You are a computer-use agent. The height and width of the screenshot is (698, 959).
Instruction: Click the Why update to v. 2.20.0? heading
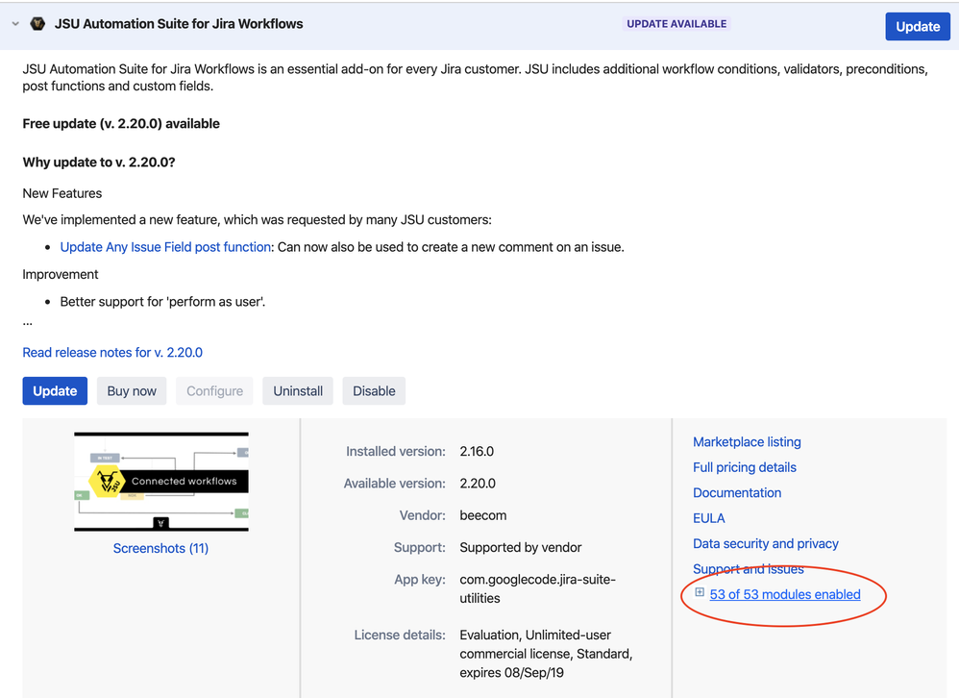(99, 162)
